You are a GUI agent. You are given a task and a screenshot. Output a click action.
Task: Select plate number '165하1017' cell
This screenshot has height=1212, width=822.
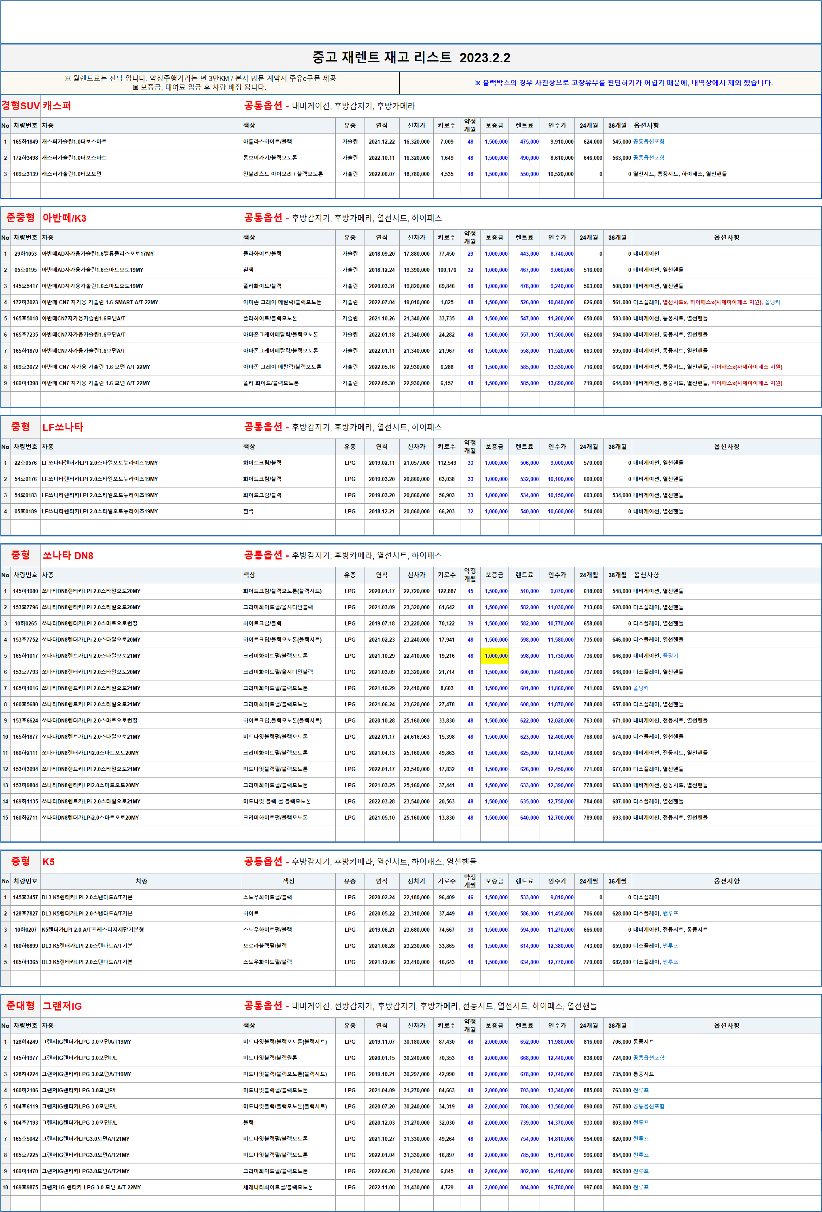click(25, 656)
